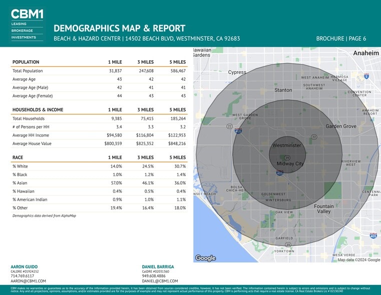Image resolution: width=381 pixels, height=295 pixels.
Task: Click the Route 39 shield above Midway City
Action: coord(287,158)
